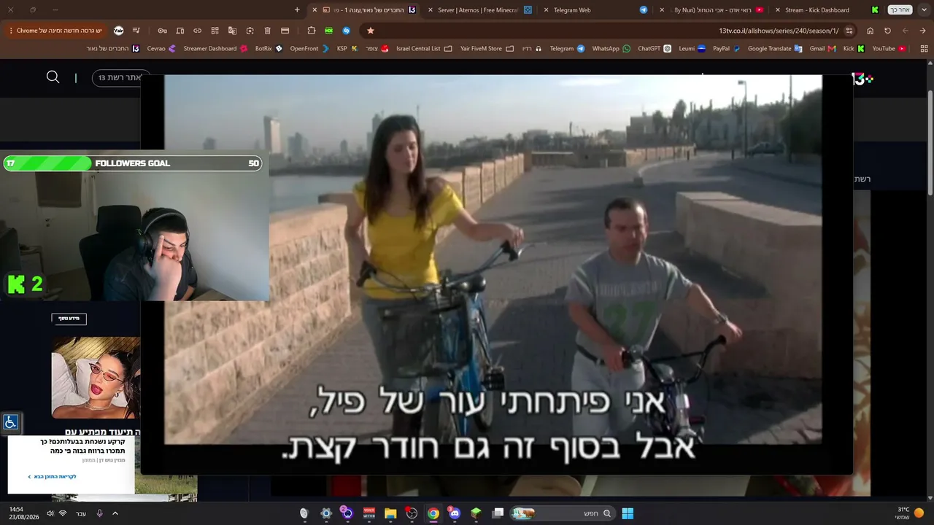Open the Google Translate bookmark

(775, 49)
